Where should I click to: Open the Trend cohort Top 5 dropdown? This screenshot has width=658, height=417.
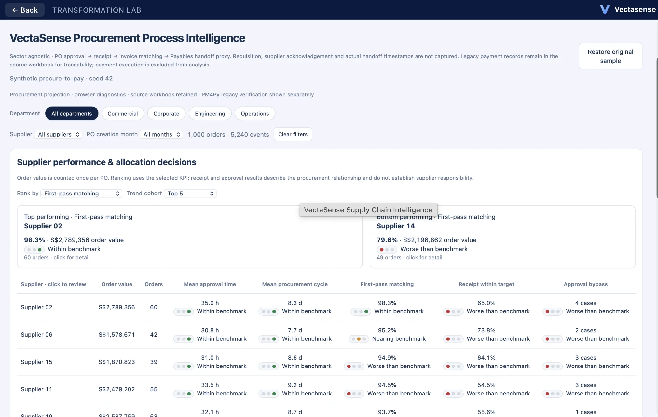(x=190, y=194)
